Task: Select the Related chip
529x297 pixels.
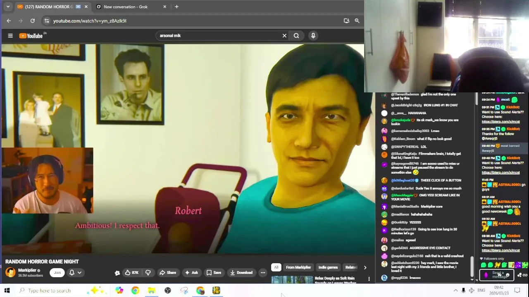Action: tap(351, 267)
